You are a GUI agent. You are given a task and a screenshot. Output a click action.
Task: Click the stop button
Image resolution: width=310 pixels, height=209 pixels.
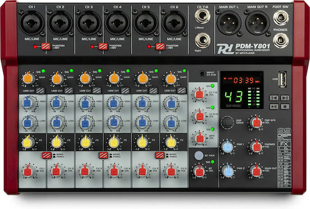[x=285, y=107]
